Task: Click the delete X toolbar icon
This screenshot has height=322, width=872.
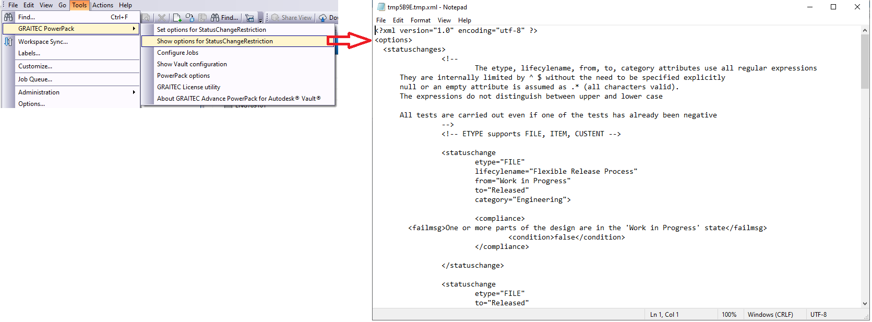Action: 162,18
